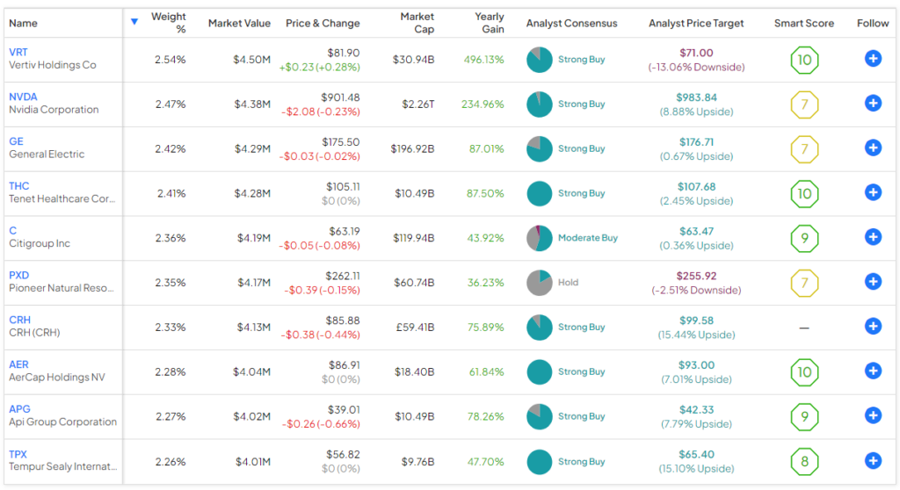Click the follow plus icon for Nvidia

coord(873,104)
